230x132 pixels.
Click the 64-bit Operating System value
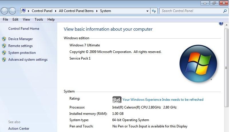pos(130,120)
